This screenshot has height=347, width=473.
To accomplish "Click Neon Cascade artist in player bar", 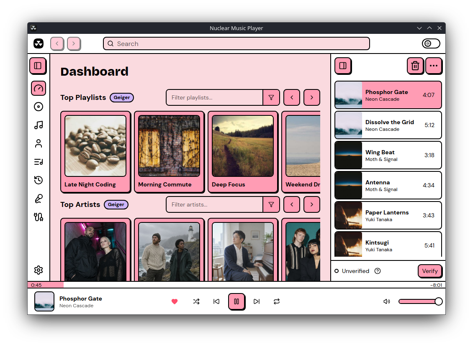I will coord(76,306).
